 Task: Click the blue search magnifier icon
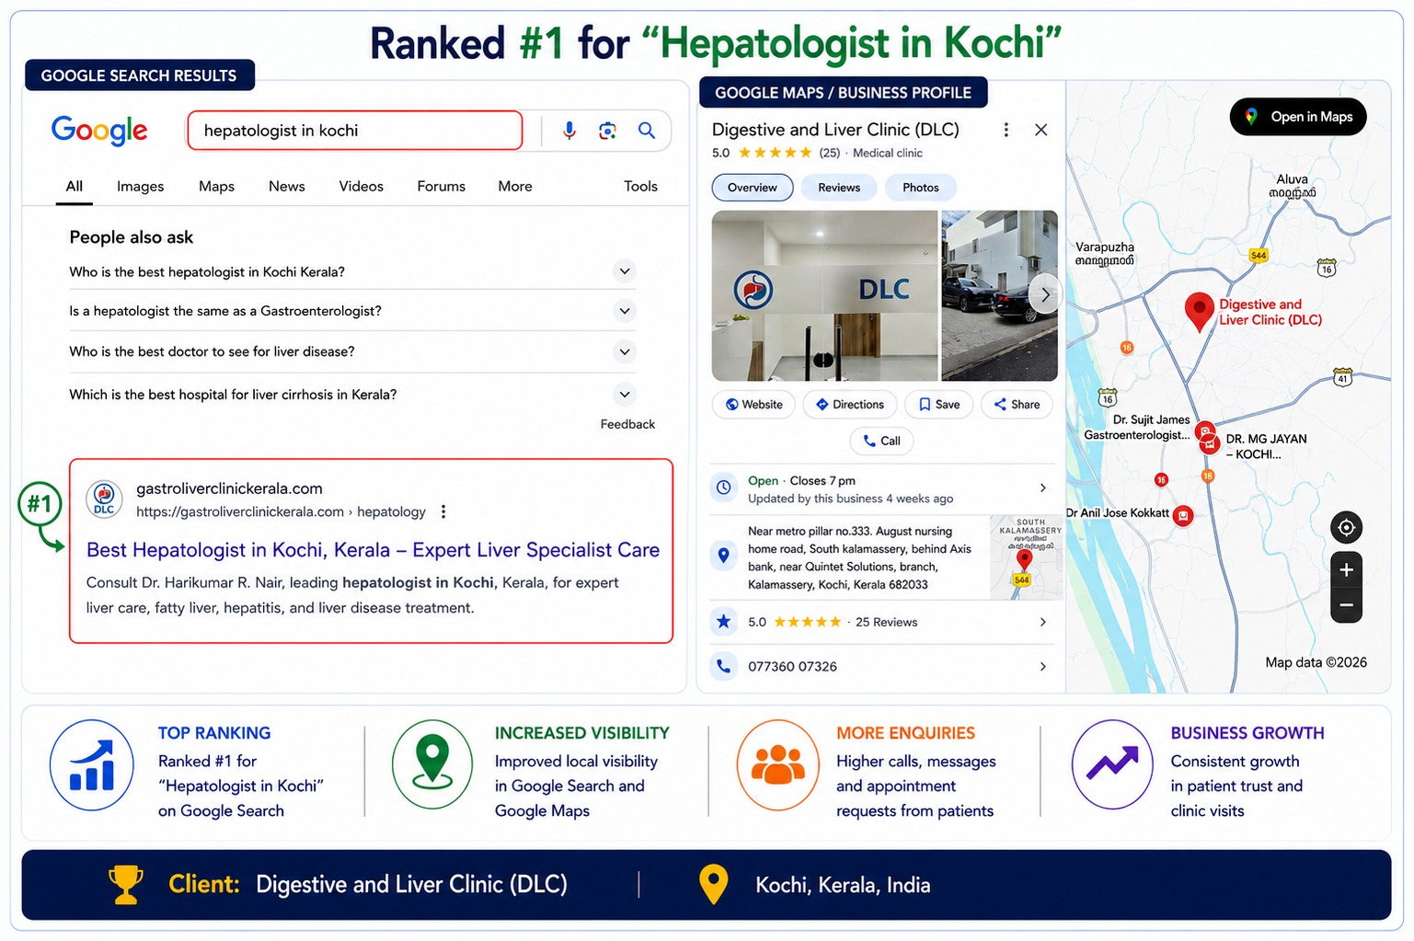click(x=647, y=131)
